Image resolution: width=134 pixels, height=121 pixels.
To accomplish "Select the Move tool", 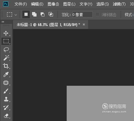I will tap(6, 33).
